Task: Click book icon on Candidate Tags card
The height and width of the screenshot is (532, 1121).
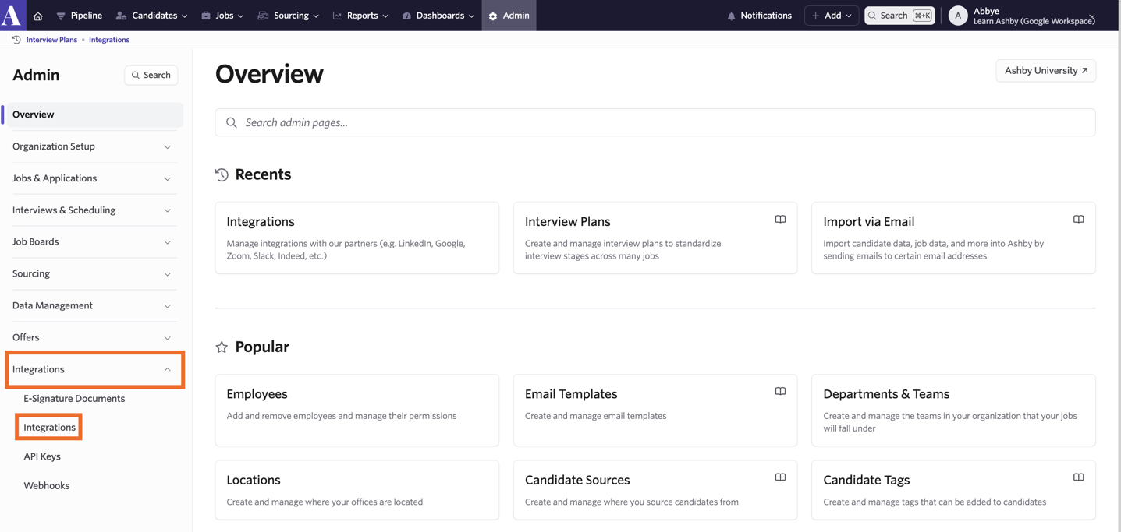Action: pyautogui.click(x=1078, y=477)
